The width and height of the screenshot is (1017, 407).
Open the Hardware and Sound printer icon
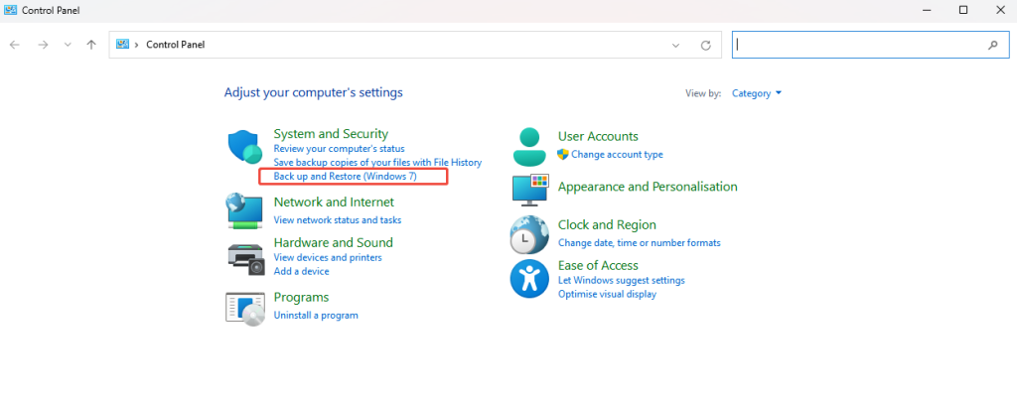click(x=246, y=259)
